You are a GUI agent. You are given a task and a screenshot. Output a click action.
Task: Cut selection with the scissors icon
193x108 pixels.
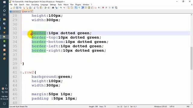point(34,7)
